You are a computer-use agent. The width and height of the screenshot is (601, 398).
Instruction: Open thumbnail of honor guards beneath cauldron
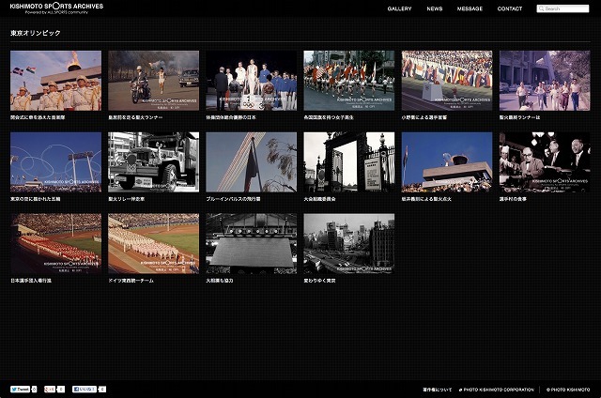coord(56,81)
